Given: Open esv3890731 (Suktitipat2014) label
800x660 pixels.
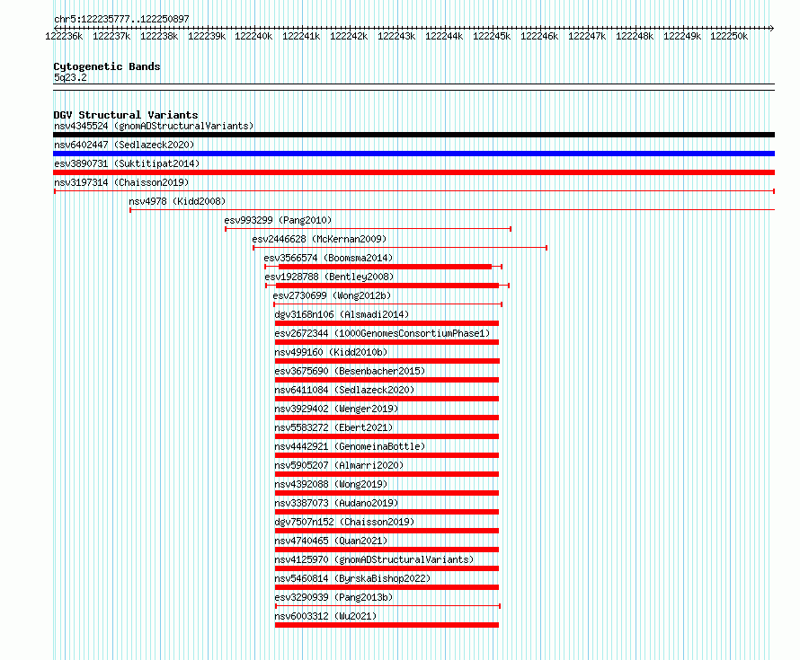Looking at the screenshot, I should [x=127, y=163].
